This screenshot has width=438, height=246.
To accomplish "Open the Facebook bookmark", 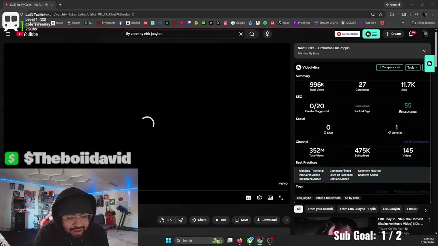I will 121,23.
